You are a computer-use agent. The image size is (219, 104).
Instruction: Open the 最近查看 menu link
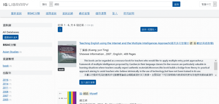point(84,14)
